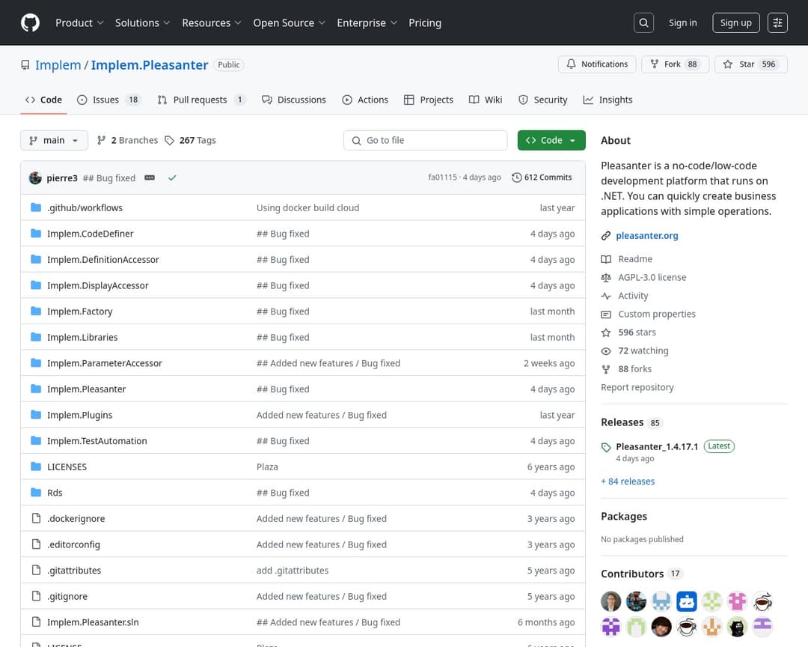Screen dimensions: 808x647
Task: Open commit hash fa01115
Action: (x=442, y=177)
